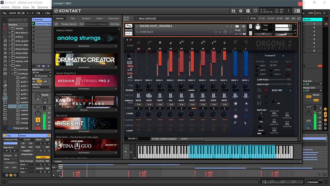
Task: Toggle the Ableton Solo cue button on master
Action: [309, 121]
